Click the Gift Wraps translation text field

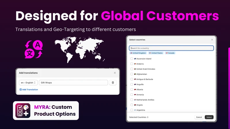click(x=74, y=83)
